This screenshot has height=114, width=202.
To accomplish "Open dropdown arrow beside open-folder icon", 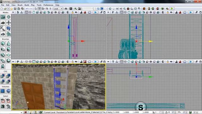I will [9, 9].
